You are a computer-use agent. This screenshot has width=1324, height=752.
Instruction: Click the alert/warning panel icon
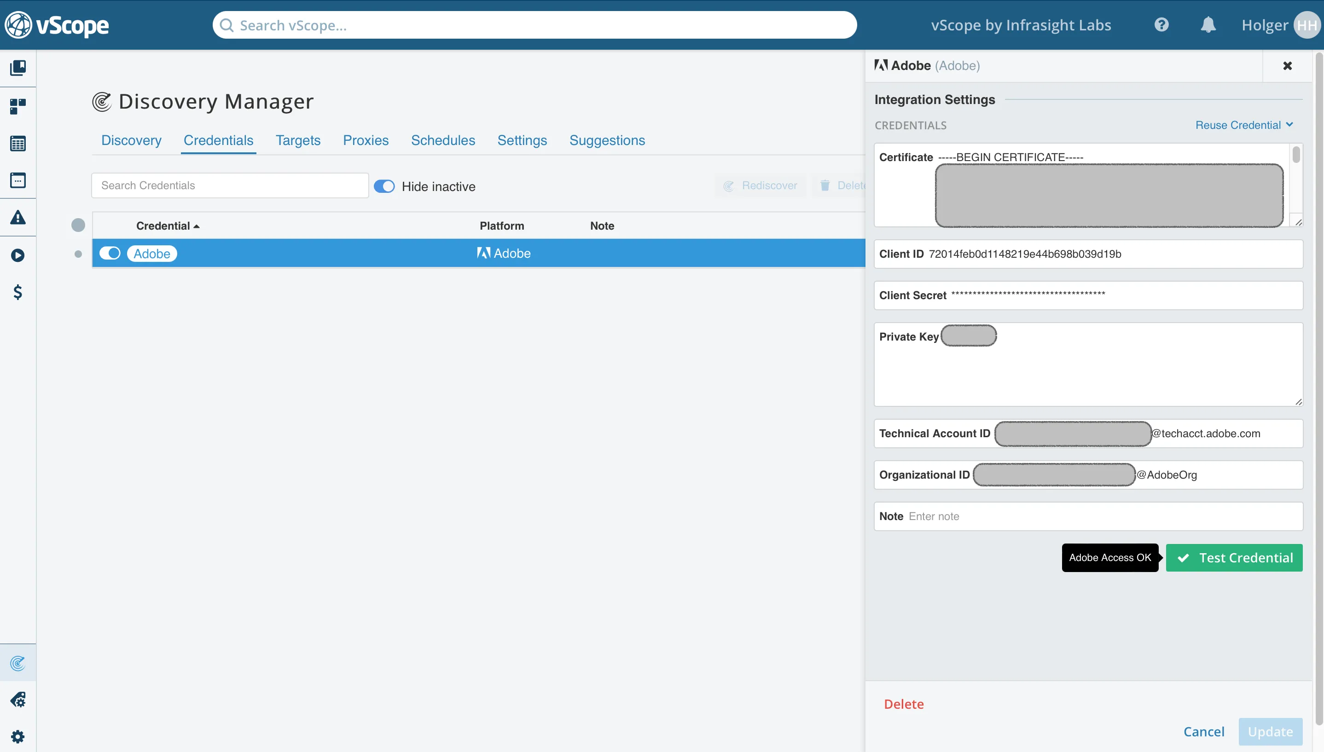[x=17, y=216]
